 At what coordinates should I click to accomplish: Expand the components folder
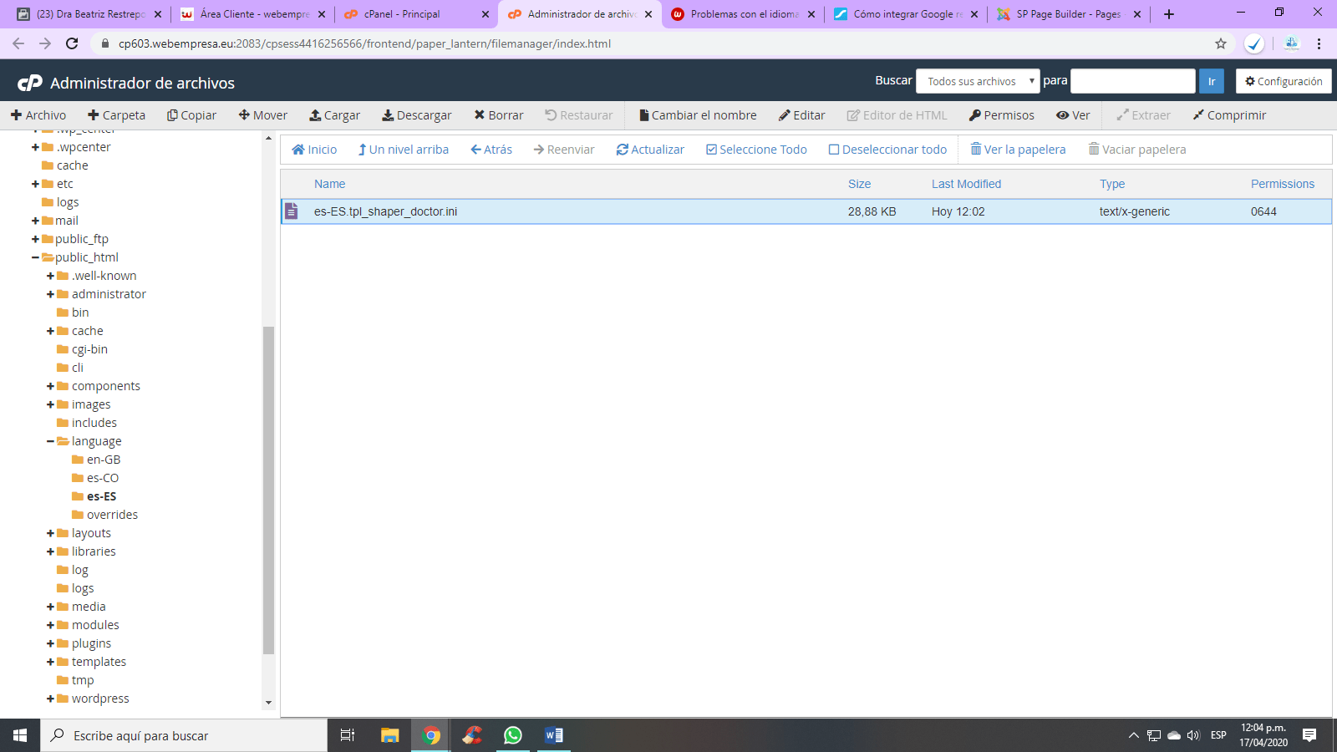(x=50, y=386)
